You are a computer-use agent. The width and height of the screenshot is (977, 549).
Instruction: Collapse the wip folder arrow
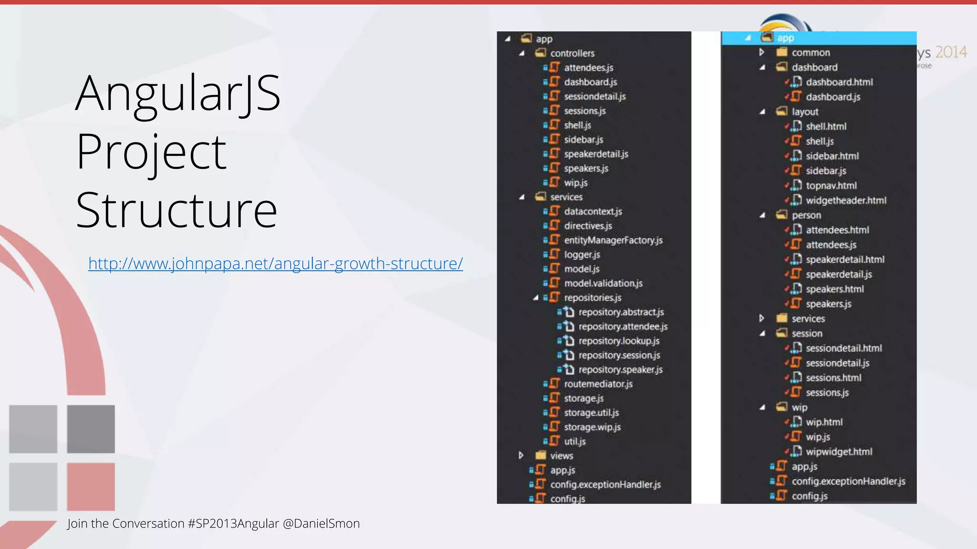762,407
